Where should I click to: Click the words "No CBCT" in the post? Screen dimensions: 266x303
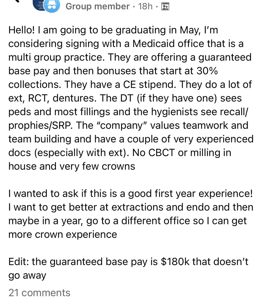pos(154,153)
